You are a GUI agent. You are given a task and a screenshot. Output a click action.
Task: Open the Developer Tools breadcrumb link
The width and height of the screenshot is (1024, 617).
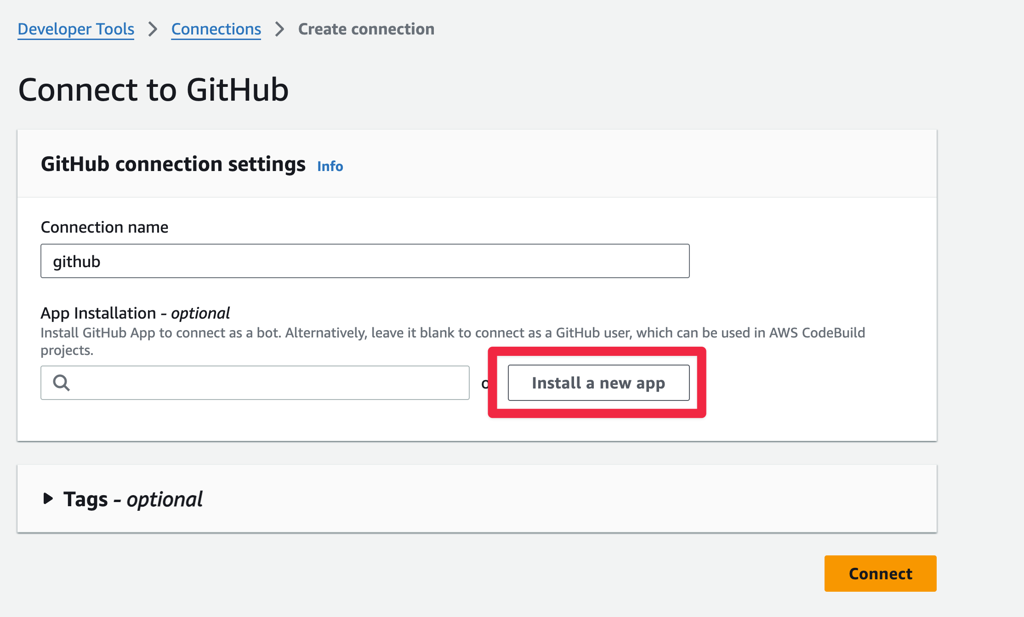(x=76, y=29)
